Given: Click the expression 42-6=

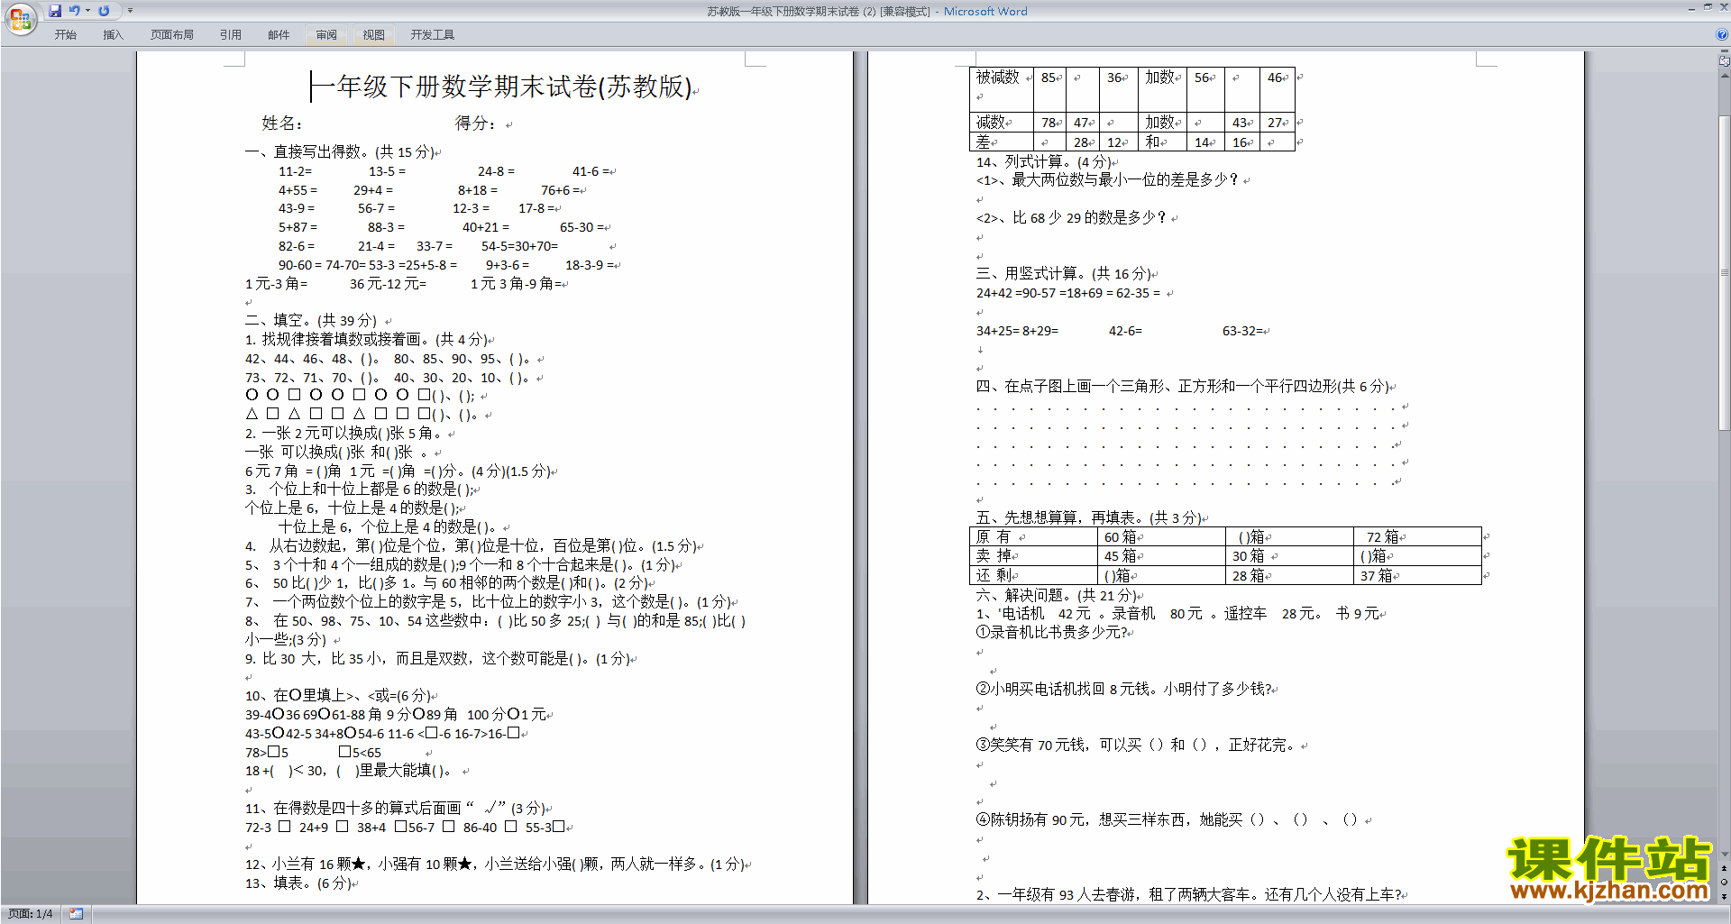Looking at the screenshot, I should click(x=1125, y=331).
